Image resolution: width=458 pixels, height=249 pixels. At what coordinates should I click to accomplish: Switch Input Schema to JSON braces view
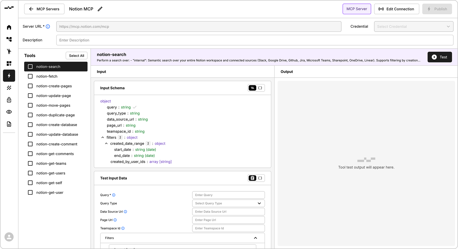pos(260,88)
